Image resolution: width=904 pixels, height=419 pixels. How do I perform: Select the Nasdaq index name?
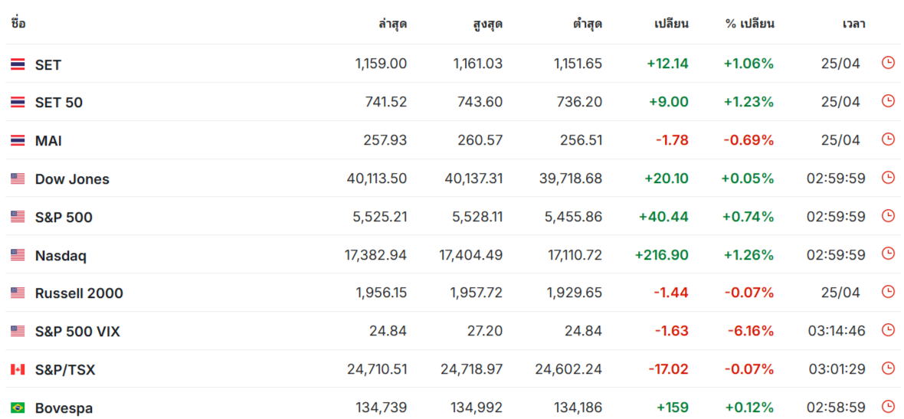(x=61, y=255)
